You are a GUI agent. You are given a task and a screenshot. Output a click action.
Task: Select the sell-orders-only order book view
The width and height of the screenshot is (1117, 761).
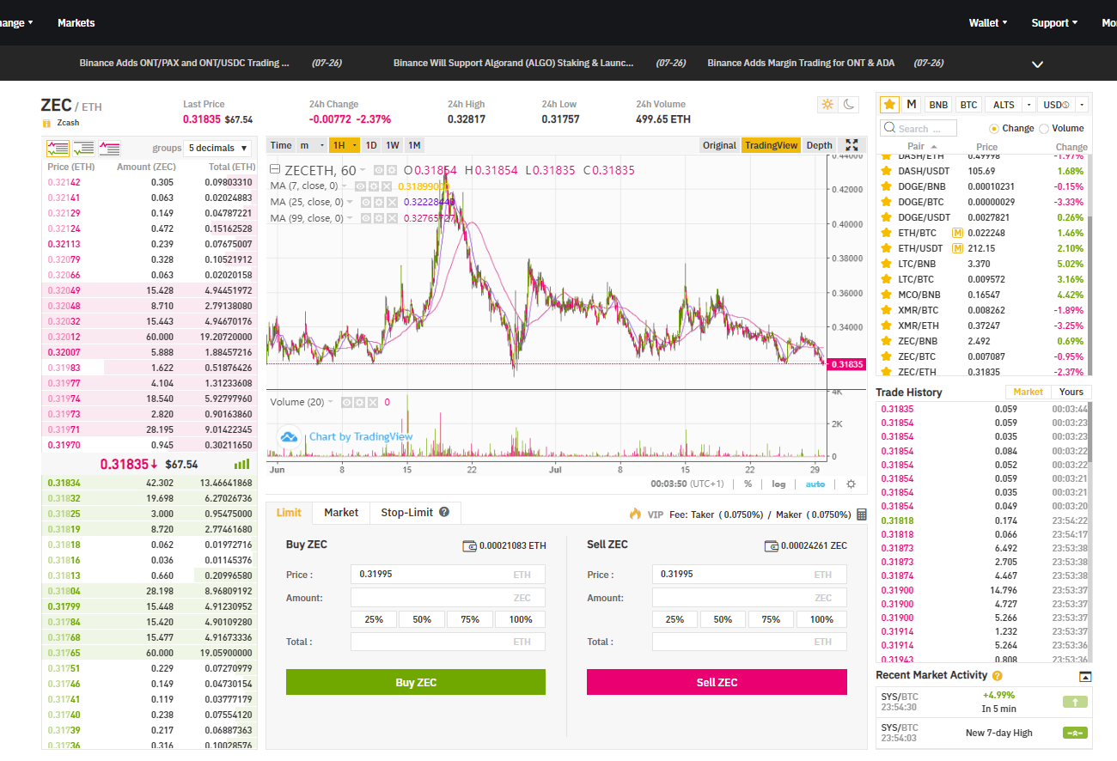[x=109, y=149]
